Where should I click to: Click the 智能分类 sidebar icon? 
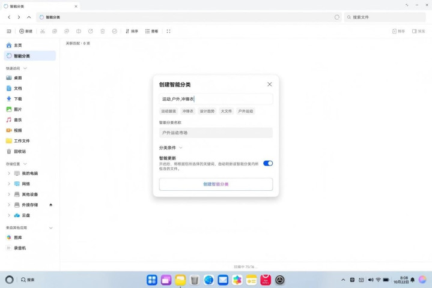(x=9, y=56)
